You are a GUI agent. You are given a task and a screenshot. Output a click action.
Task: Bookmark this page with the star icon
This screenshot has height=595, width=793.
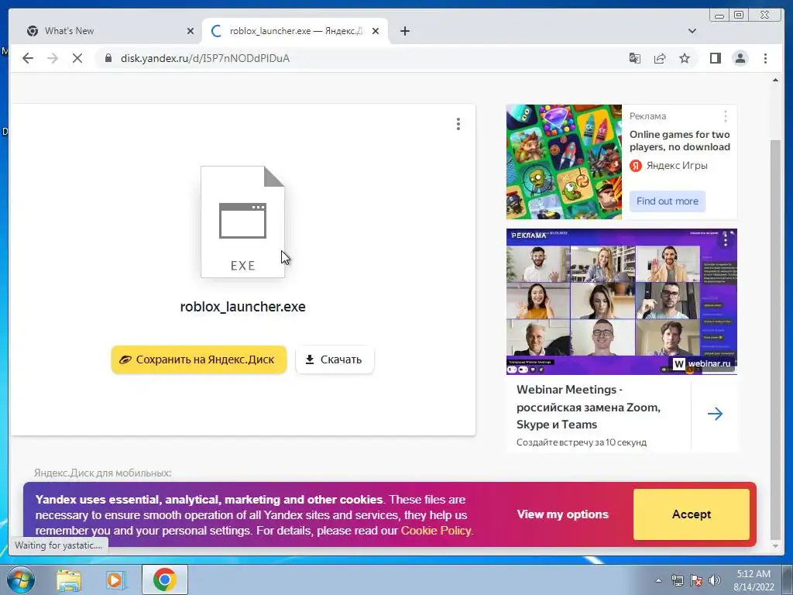click(685, 58)
